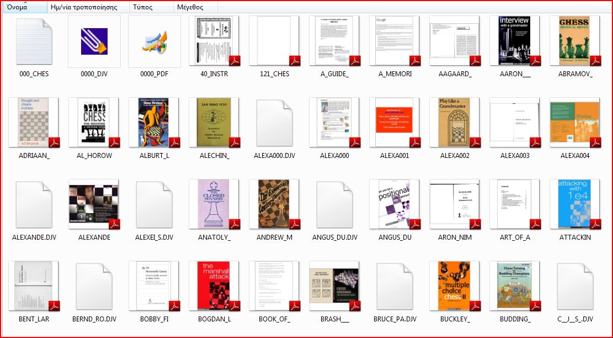Select the ALEXA003 PDF file
Viewport: 613px width, 338px height.
(x=516, y=123)
